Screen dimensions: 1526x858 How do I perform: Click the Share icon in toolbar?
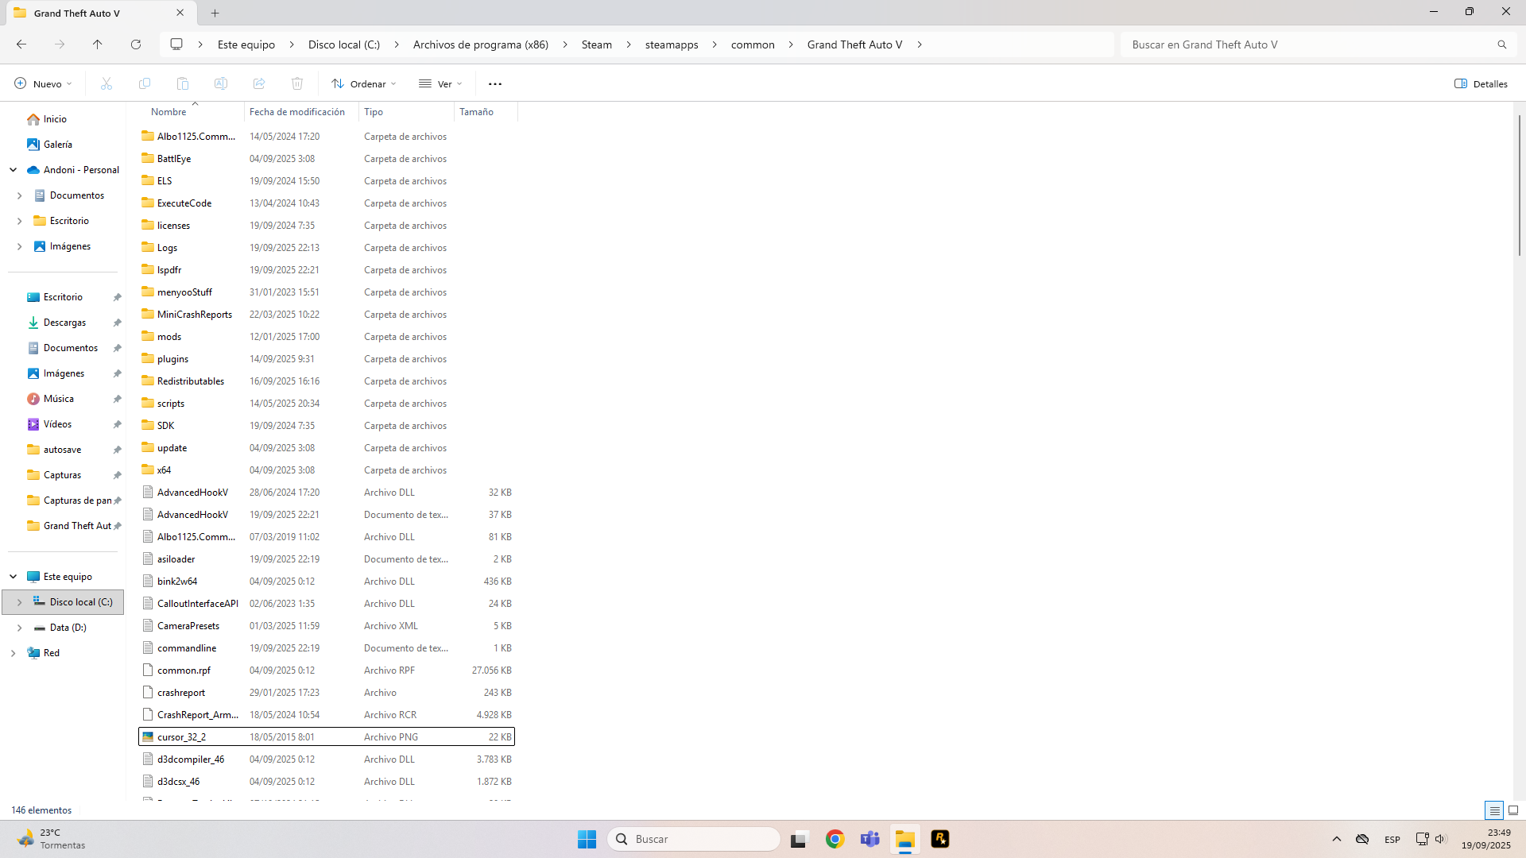[259, 83]
